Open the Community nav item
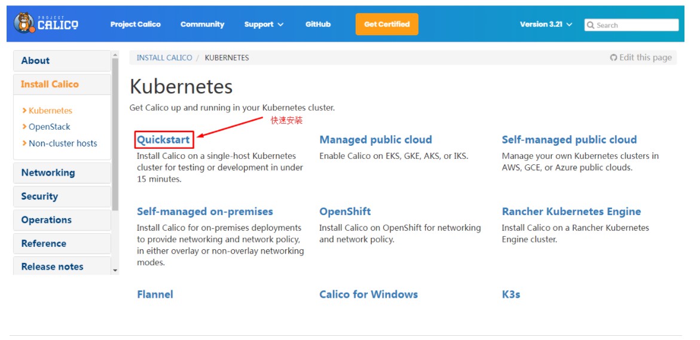 pos(202,24)
